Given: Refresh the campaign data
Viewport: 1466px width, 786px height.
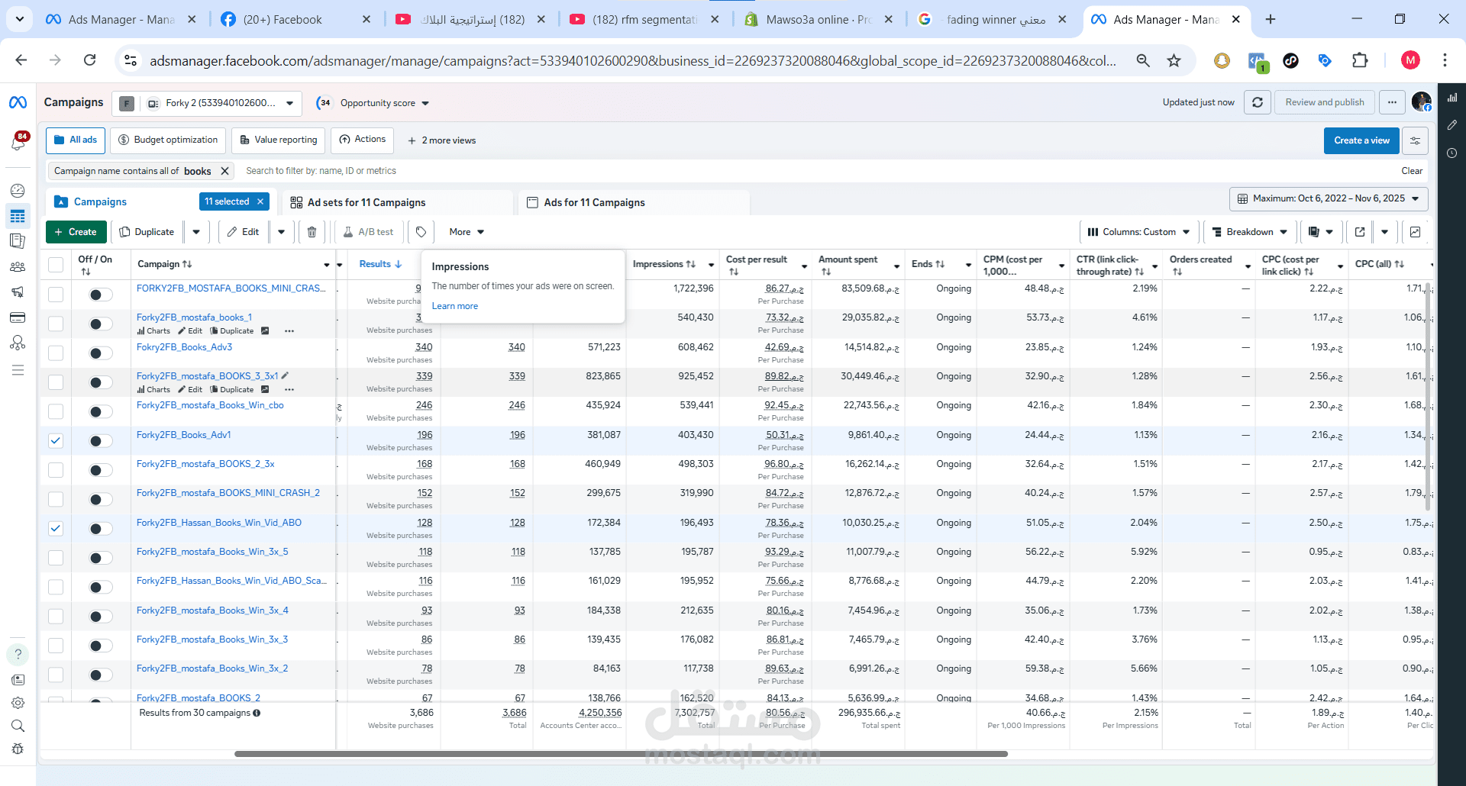Looking at the screenshot, I should (x=1258, y=102).
